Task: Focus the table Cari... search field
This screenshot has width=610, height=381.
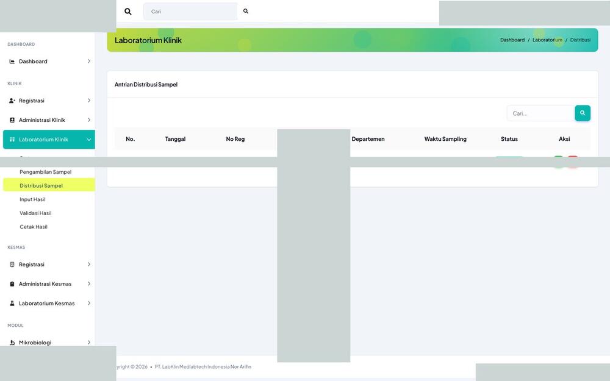Action: pos(540,113)
